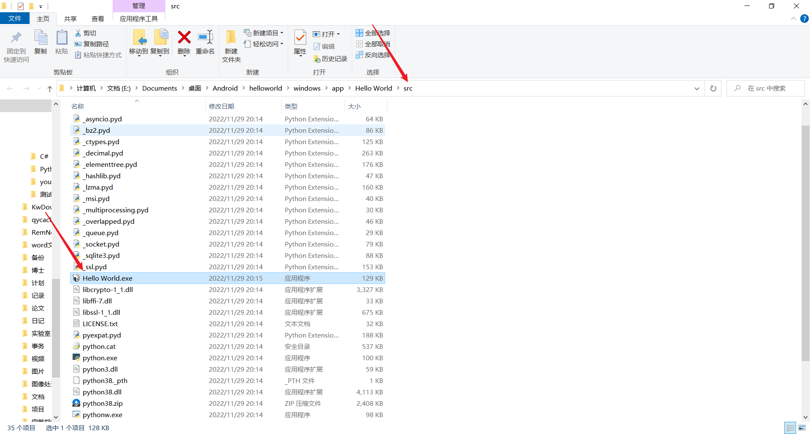The width and height of the screenshot is (810, 434).
Task: Click the New Folder icon
Action: pos(231,38)
